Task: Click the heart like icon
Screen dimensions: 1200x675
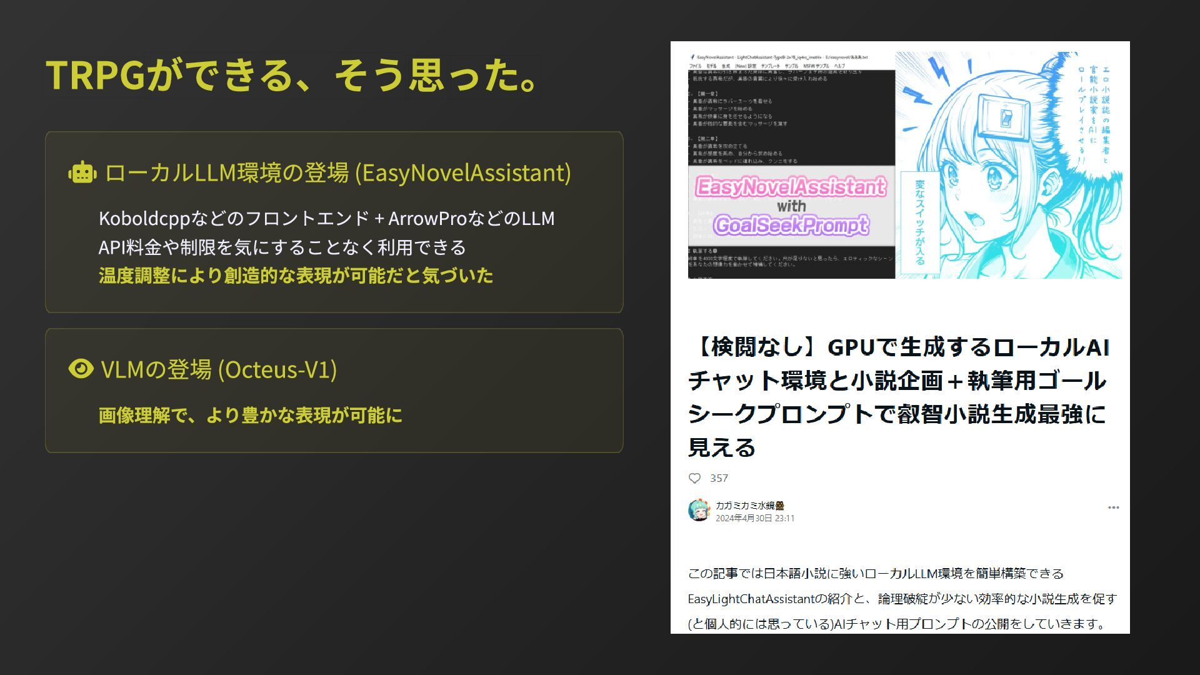Action: pos(694,478)
